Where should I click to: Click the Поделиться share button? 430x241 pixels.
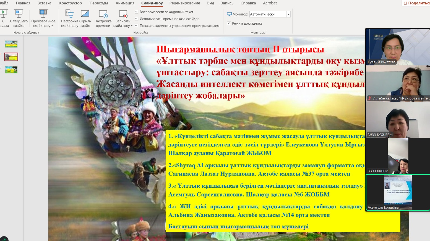click(x=416, y=3)
